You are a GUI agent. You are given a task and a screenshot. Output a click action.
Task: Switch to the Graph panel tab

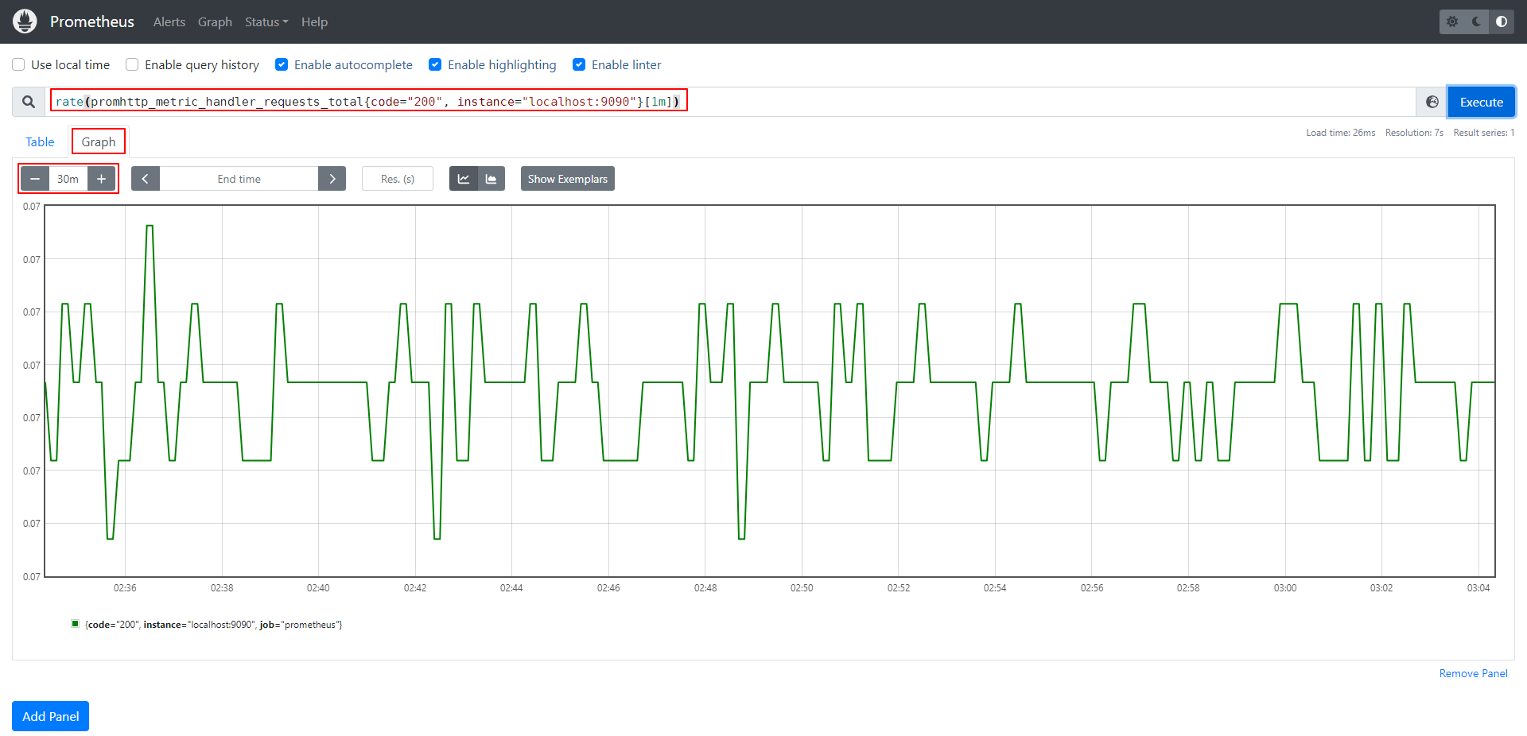pos(99,141)
